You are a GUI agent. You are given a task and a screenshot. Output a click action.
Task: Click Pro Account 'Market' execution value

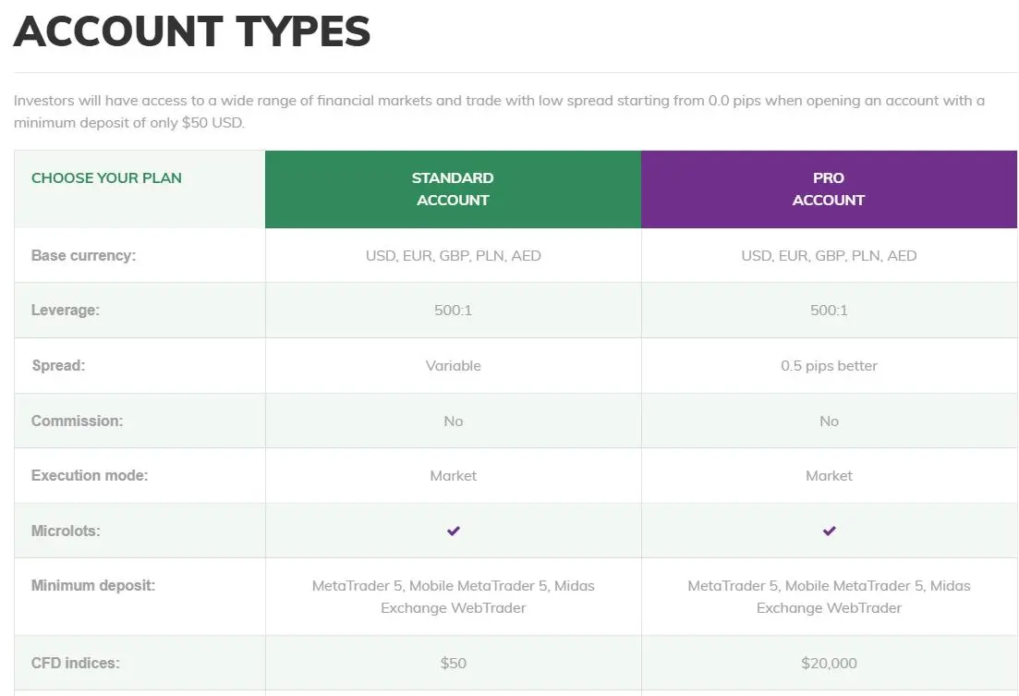pos(829,475)
